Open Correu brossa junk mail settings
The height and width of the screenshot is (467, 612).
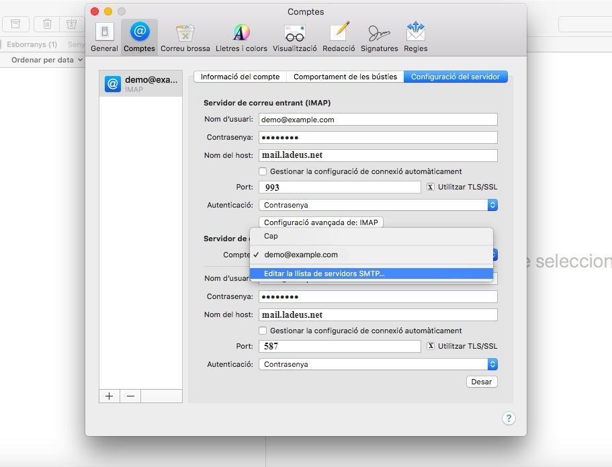pyautogui.click(x=185, y=37)
